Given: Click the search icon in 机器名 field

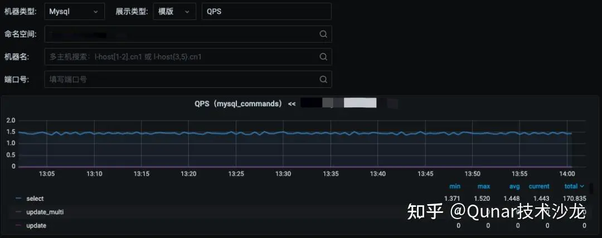Looking at the screenshot, I should tap(323, 57).
